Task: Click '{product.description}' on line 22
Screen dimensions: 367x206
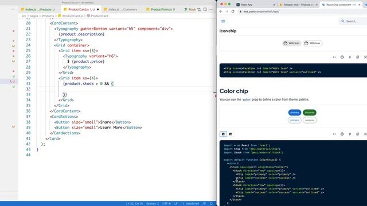Action: point(81,34)
